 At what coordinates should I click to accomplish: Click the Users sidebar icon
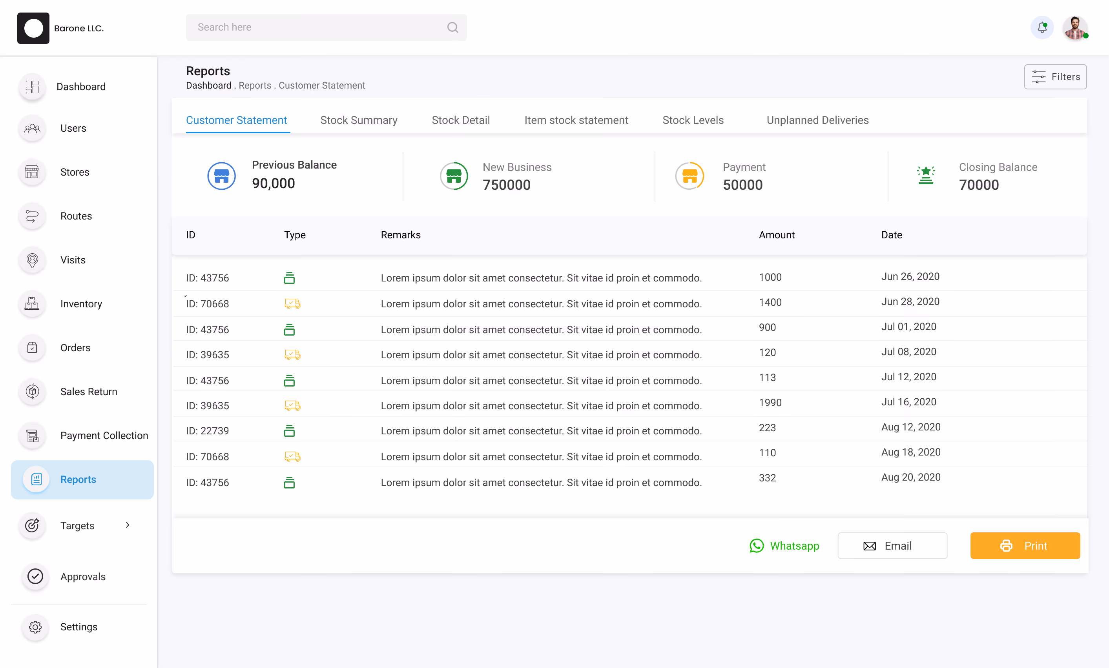point(32,129)
